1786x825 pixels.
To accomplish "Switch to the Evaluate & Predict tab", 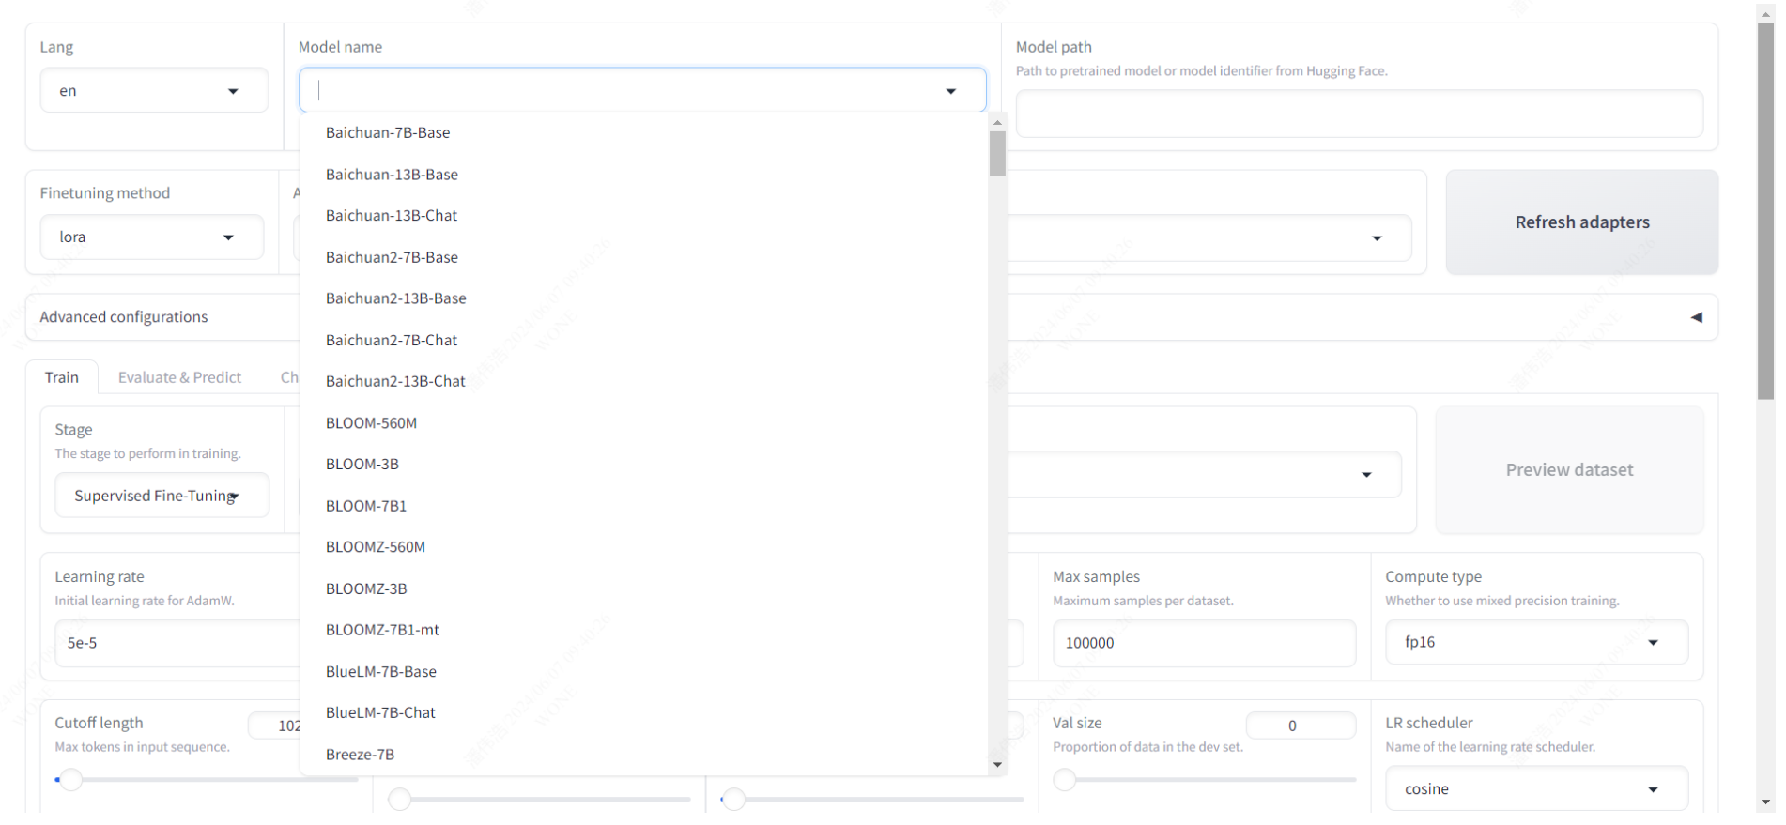I will (179, 377).
